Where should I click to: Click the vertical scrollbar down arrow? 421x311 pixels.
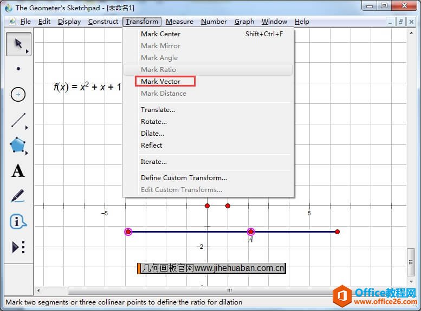coord(411,281)
